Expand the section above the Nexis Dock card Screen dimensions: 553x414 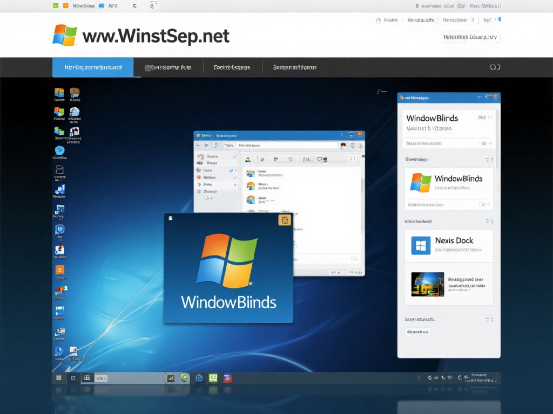(489, 222)
